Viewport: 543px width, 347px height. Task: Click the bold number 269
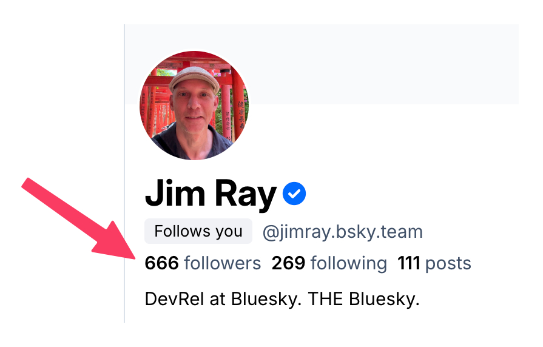pyautogui.click(x=288, y=263)
